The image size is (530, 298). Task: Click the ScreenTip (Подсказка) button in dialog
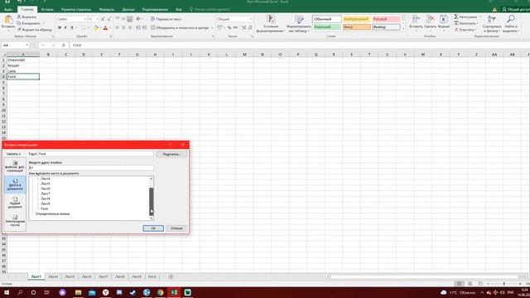(171, 154)
